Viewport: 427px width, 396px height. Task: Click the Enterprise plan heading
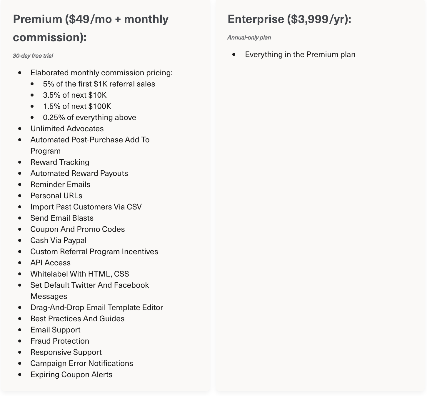pos(289,19)
